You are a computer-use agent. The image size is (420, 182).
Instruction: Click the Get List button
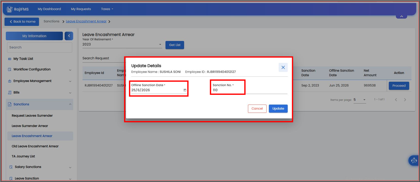click(x=175, y=45)
